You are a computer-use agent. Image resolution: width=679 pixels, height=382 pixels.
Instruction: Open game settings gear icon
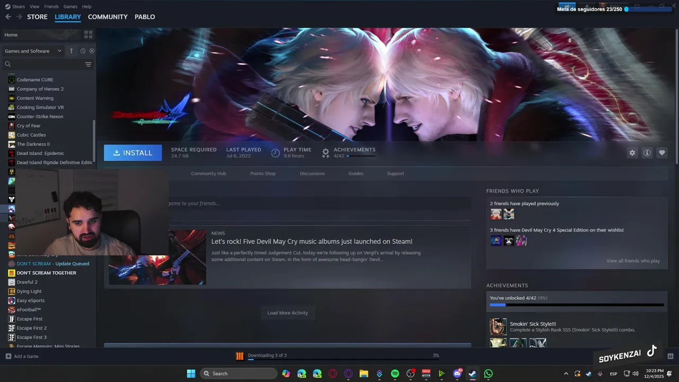click(x=632, y=153)
